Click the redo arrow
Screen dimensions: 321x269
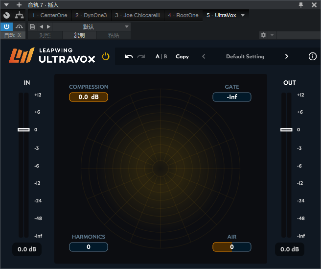(141, 56)
